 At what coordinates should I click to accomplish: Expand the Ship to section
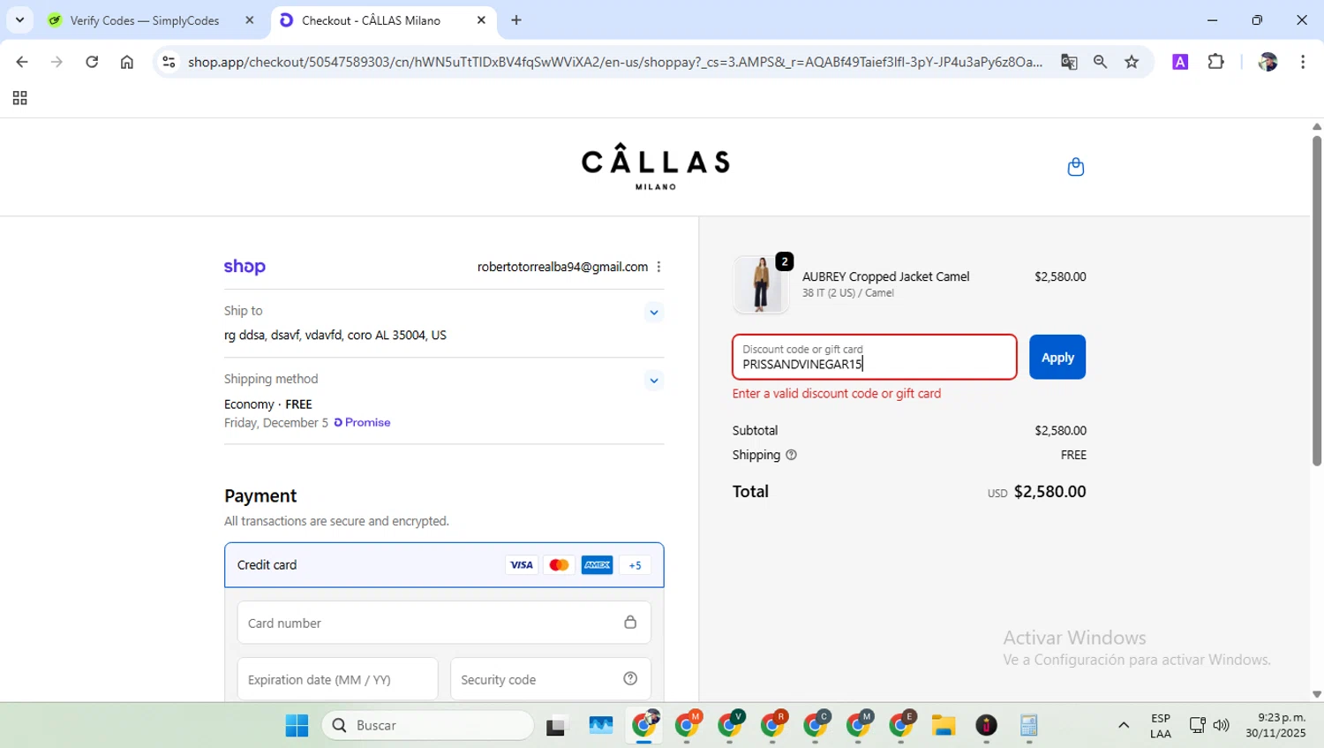653,312
